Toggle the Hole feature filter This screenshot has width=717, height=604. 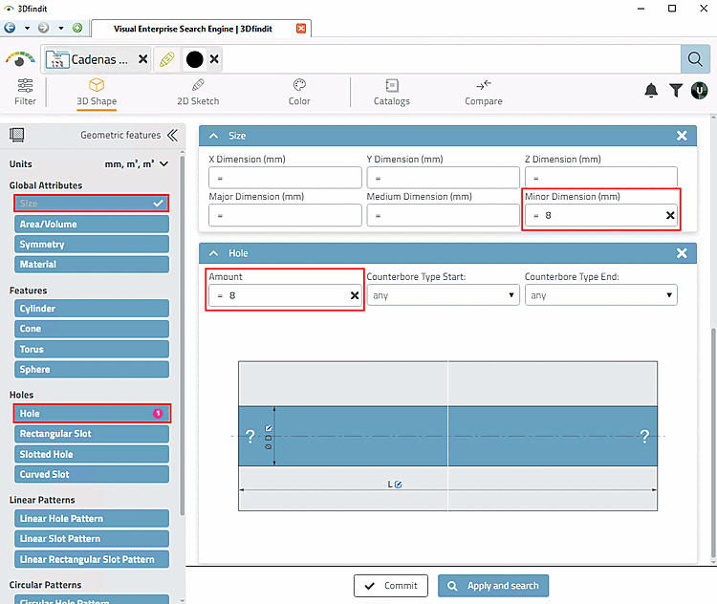point(92,413)
